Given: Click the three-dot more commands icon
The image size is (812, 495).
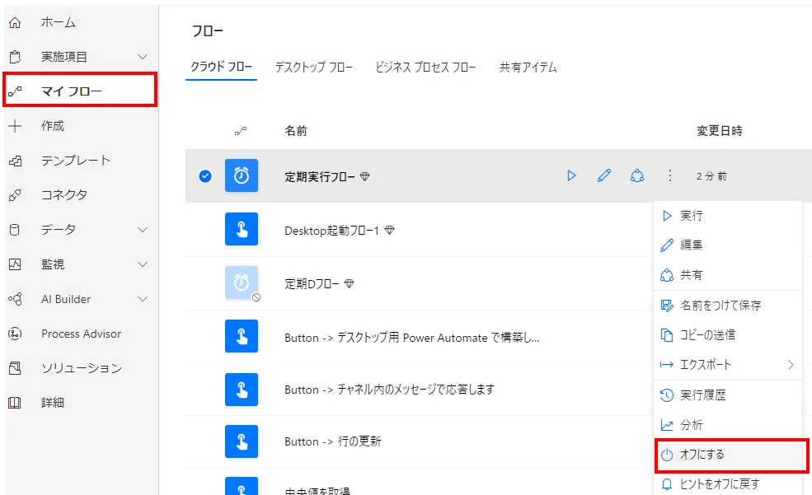Looking at the screenshot, I should (669, 175).
